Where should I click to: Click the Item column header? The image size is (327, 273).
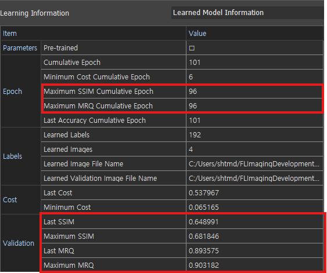click(x=94, y=33)
